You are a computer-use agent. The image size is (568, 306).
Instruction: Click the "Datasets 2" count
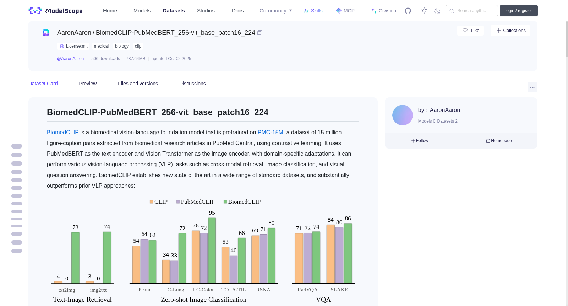447,121
